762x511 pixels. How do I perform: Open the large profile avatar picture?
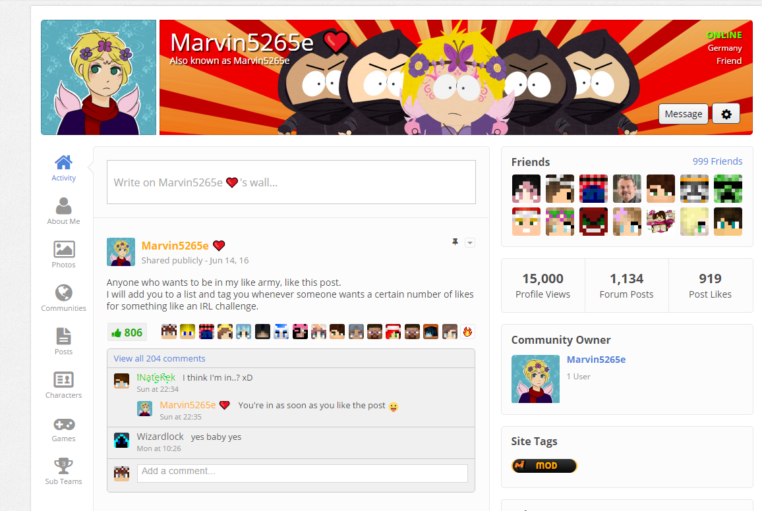click(99, 77)
